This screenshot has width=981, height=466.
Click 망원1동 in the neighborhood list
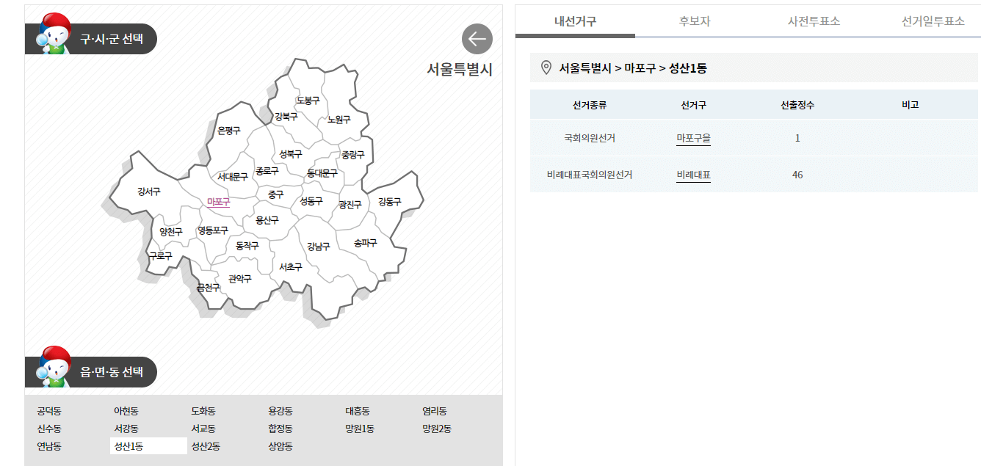point(361,429)
